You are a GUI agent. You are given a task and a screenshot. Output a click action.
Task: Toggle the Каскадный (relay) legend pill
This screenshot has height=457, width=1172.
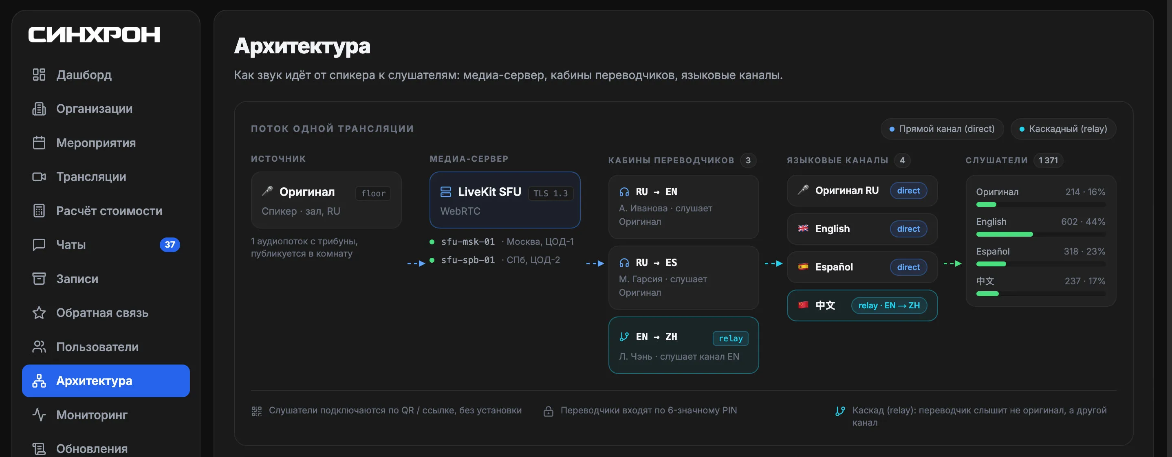coord(1063,129)
